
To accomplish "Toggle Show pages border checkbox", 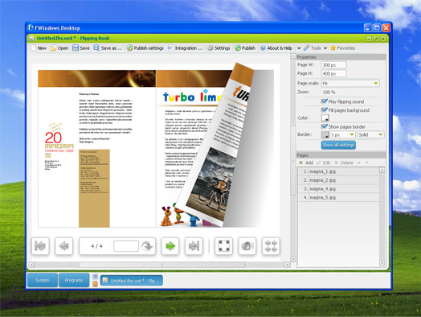I will [x=325, y=126].
